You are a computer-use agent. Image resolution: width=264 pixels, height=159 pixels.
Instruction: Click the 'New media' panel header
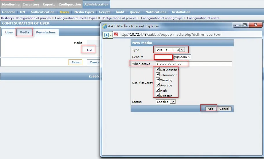[182, 43]
